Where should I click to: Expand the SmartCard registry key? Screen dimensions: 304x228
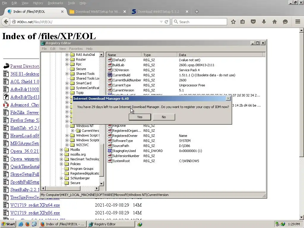click(67, 83)
